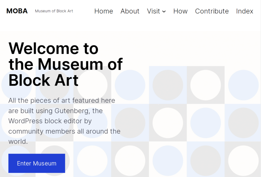Click the light blue circle below Index
The width and height of the screenshot is (261, 177).
pos(243,85)
